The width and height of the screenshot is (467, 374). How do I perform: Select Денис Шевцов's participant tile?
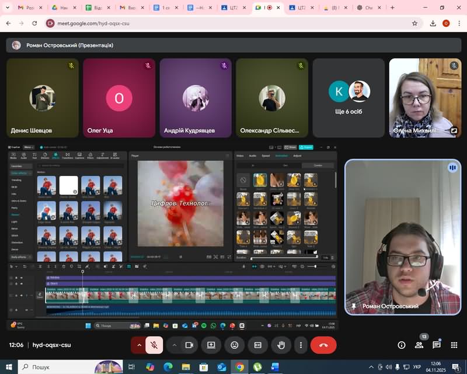[42, 98]
